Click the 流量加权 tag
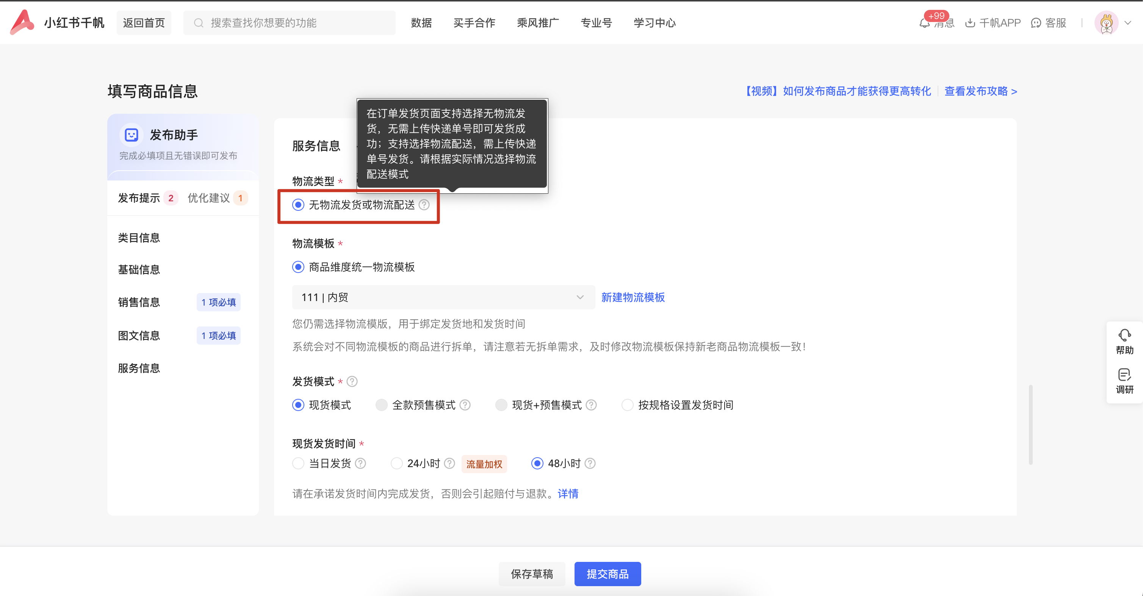Screen dimensions: 1143x596 coord(484,464)
